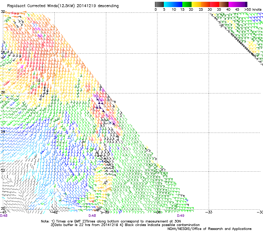Click the cyan 5-10 knots legend swatch
The image size is (263, 231).
[168, 4]
